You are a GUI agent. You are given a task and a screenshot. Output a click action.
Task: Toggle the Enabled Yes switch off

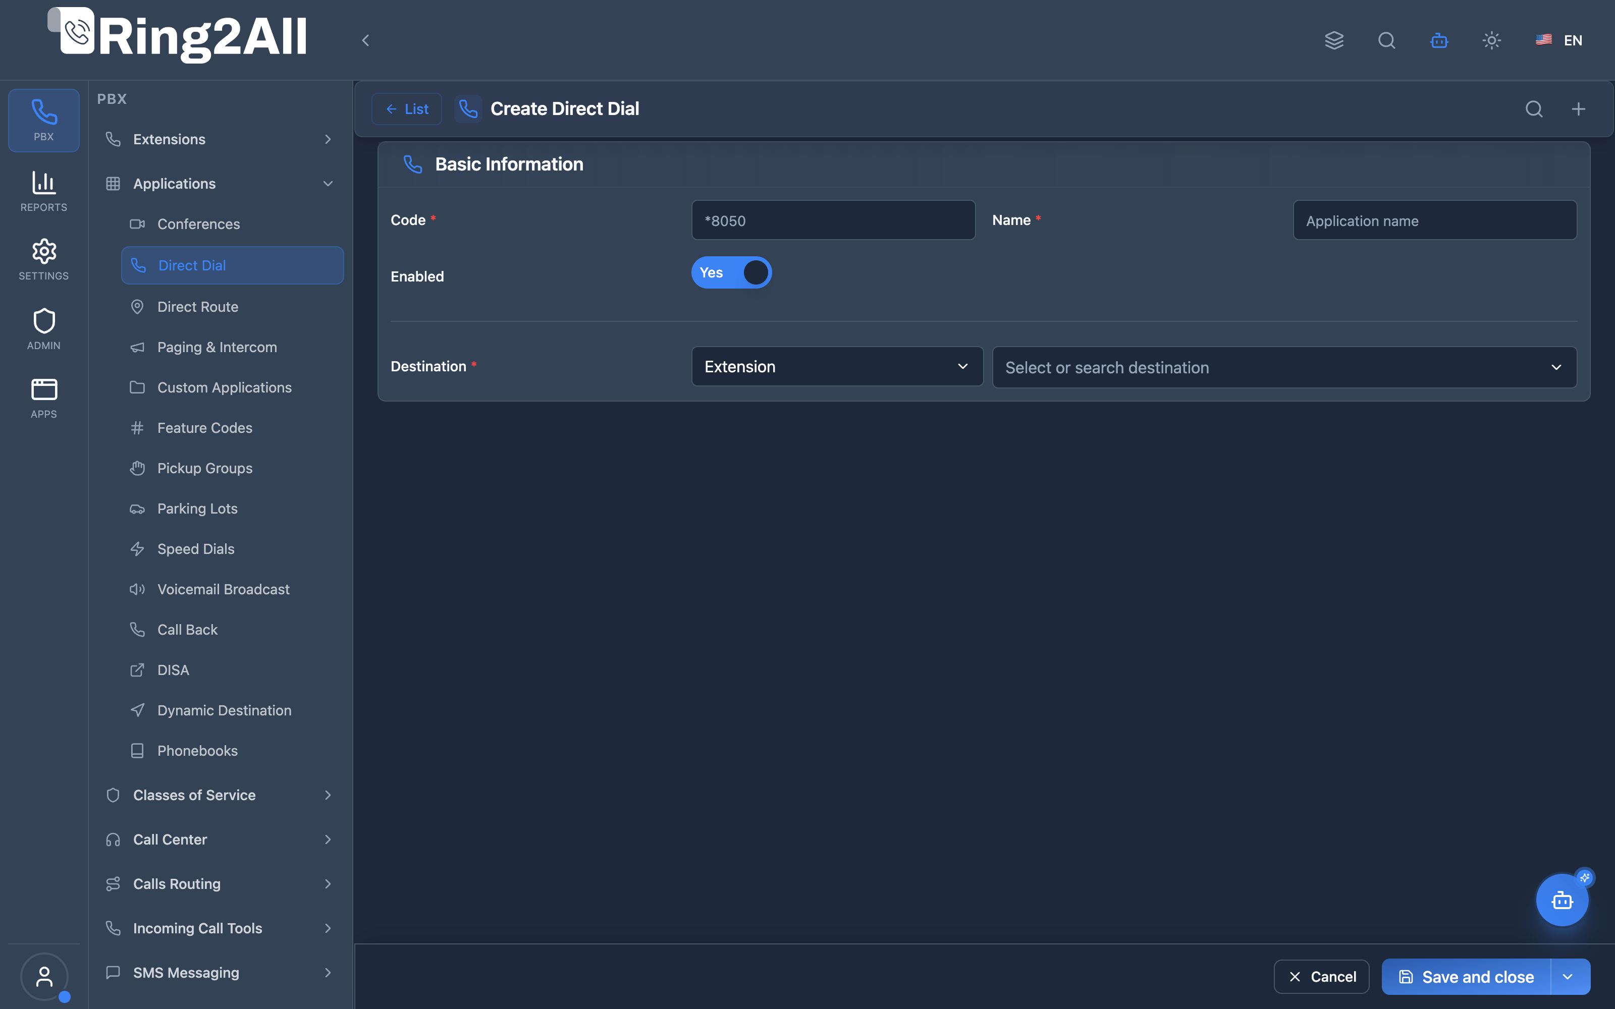pyautogui.click(x=731, y=272)
